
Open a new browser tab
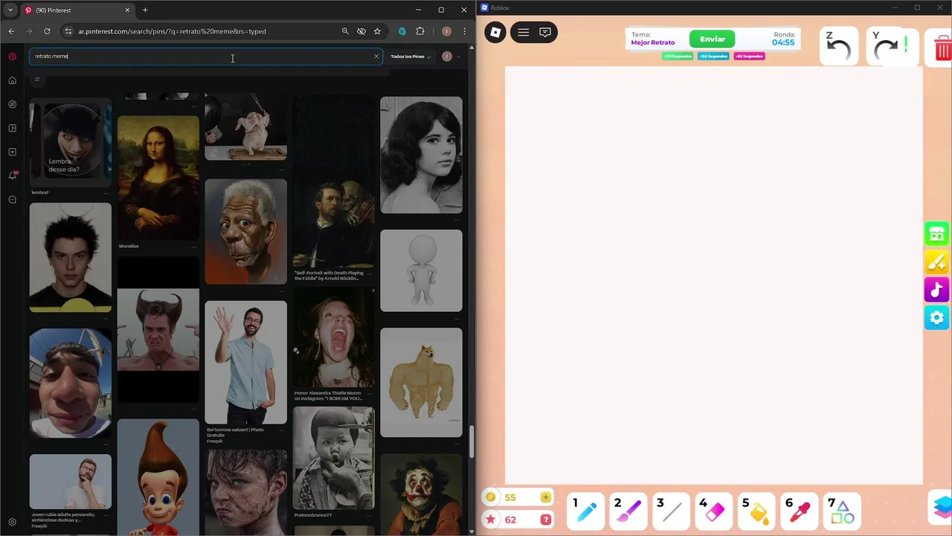pyautogui.click(x=145, y=10)
